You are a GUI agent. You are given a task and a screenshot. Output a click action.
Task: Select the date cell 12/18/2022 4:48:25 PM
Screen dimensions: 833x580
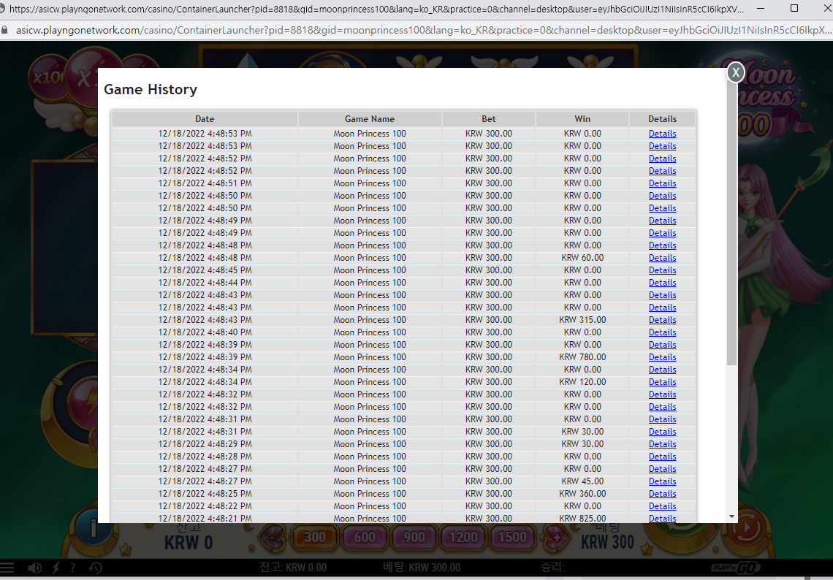(205, 493)
